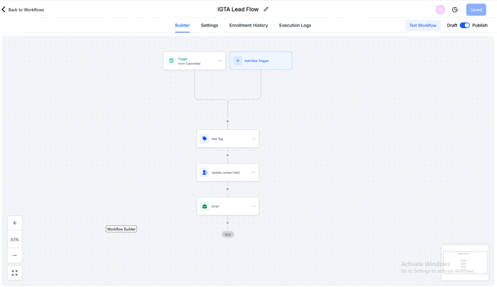The height and width of the screenshot is (287, 497).
Task: Expand canvas to fullscreen view
Action: coord(15,272)
